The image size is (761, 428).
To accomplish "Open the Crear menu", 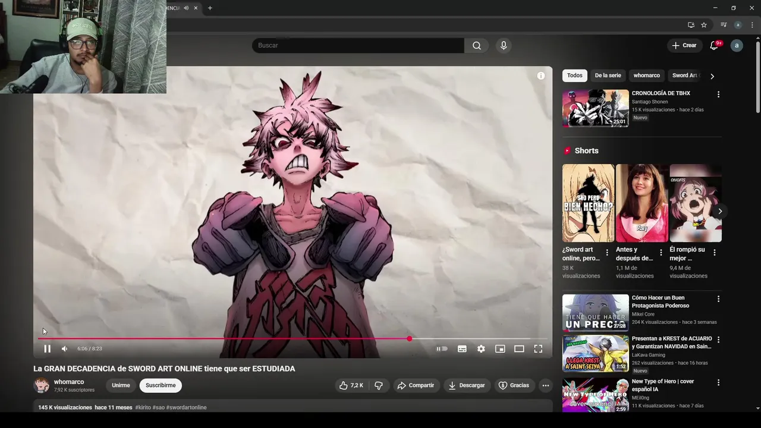I will click(684, 45).
